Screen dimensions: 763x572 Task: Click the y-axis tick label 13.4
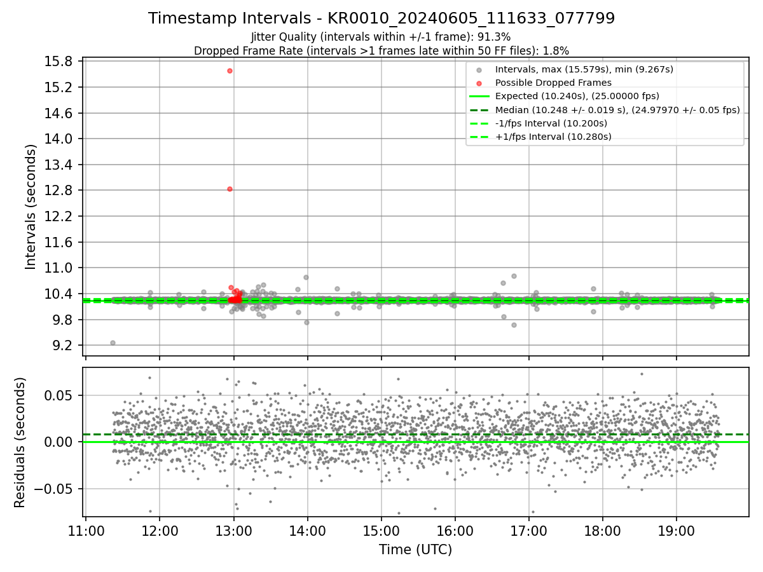(59, 165)
